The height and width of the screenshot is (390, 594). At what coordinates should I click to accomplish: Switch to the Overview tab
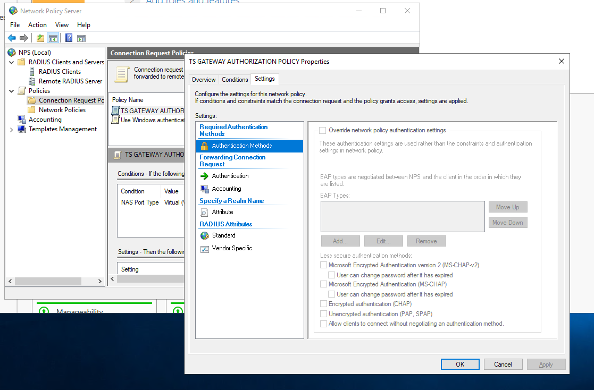click(203, 80)
